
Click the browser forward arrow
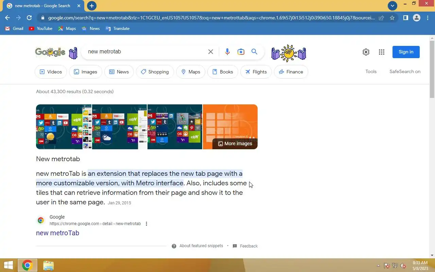point(18,18)
